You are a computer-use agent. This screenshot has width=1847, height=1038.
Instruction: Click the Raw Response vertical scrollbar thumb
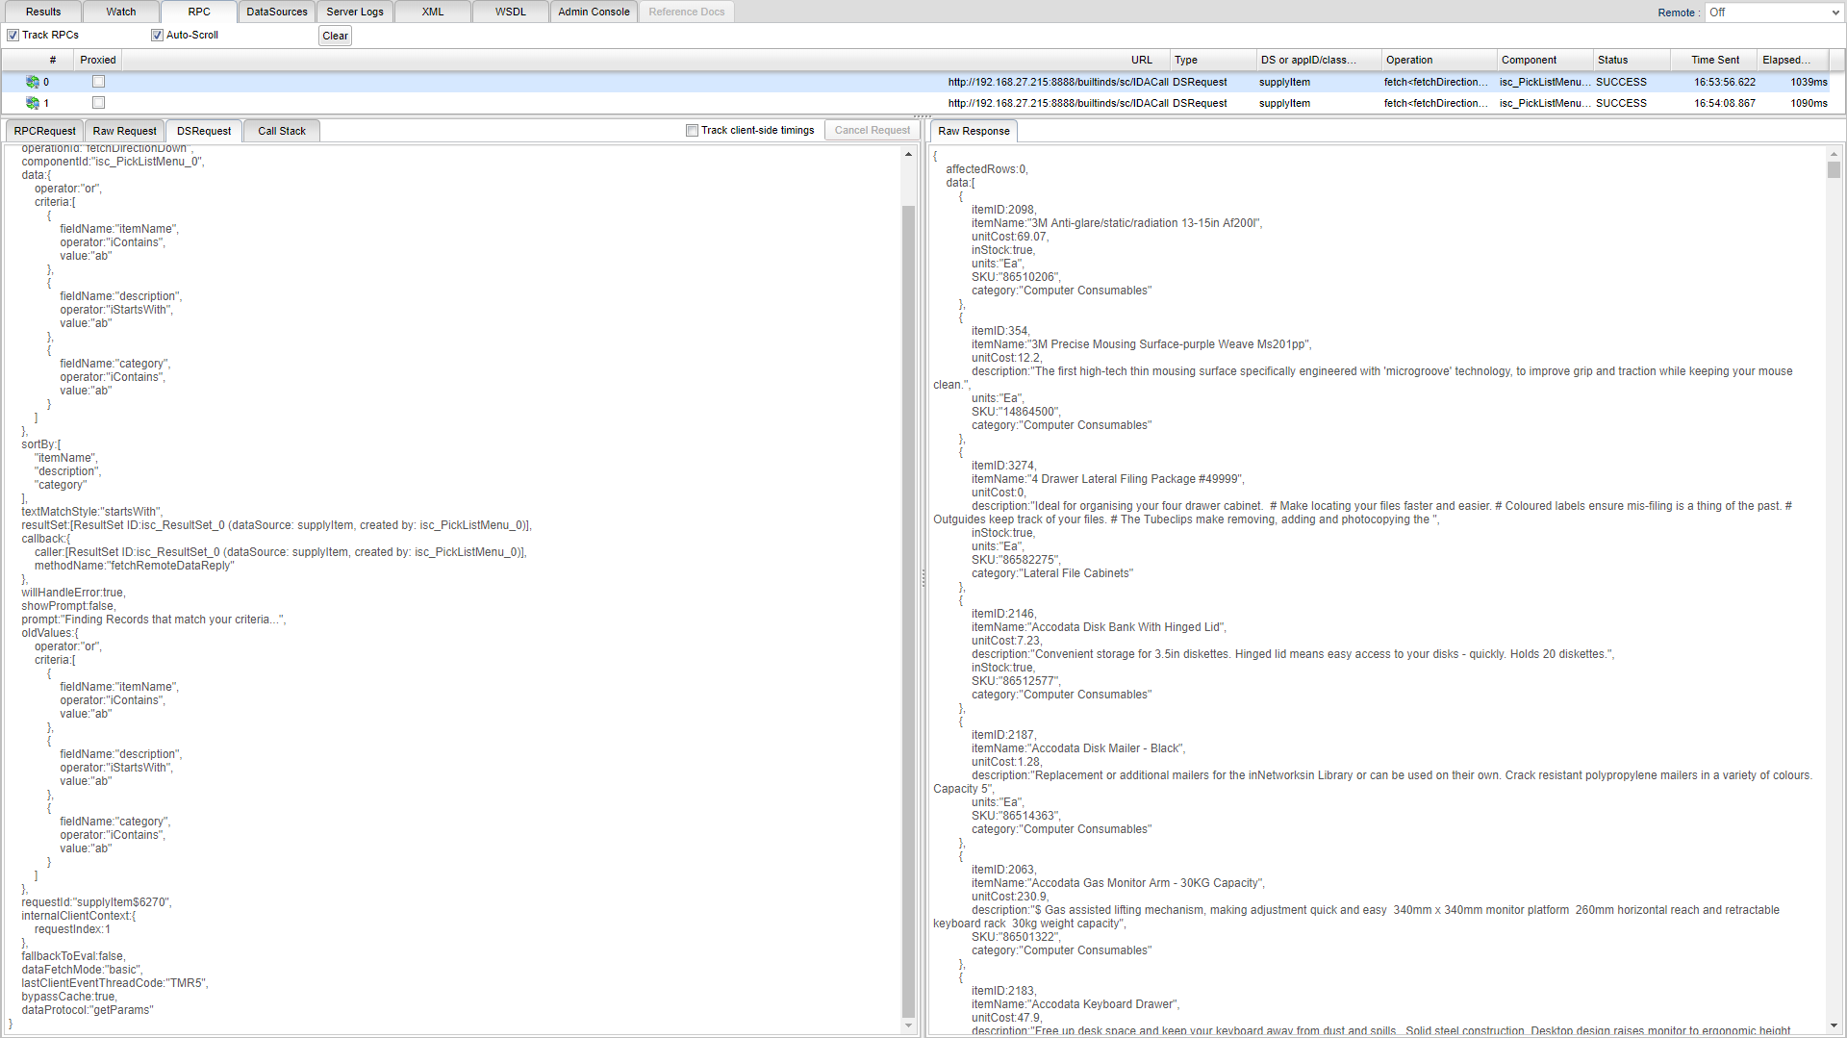(1834, 170)
